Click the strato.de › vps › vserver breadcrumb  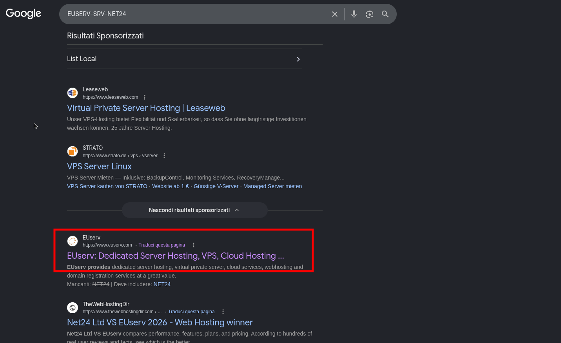click(x=120, y=156)
